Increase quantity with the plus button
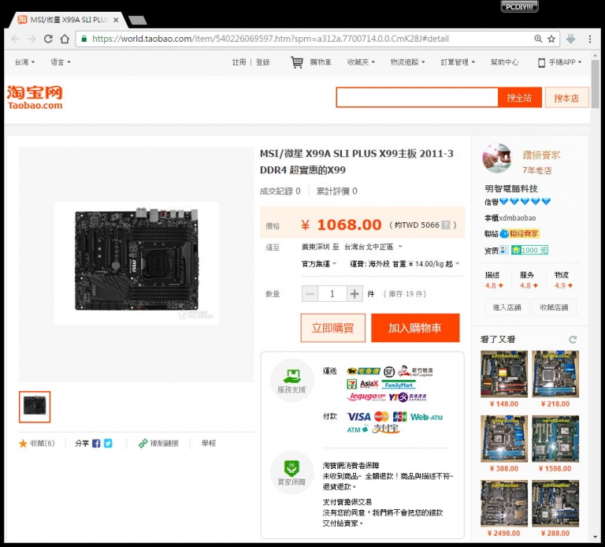The height and width of the screenshot is (547, 605). [354, 294]
